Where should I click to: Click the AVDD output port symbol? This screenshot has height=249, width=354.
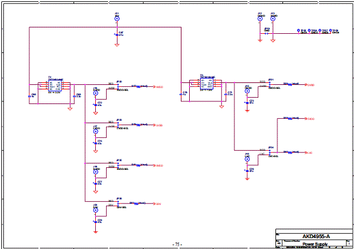coord(158,87)
